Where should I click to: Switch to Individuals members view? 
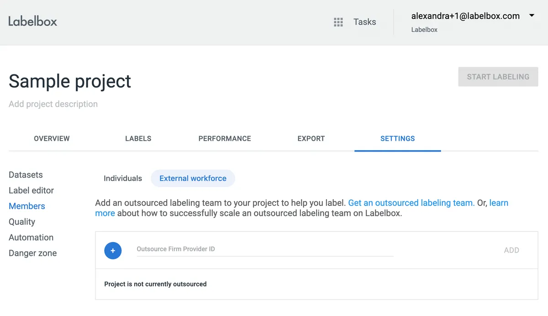pyautogui.click(x=123, y=179)
